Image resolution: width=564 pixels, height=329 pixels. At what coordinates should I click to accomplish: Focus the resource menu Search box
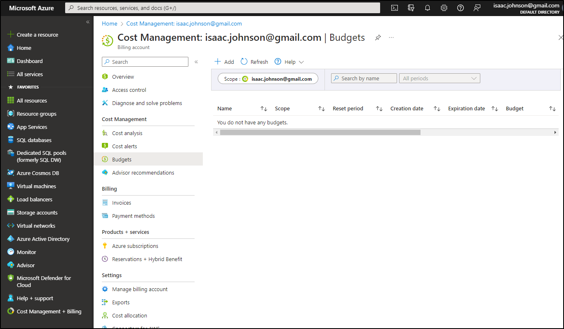[x=145, y=62]
